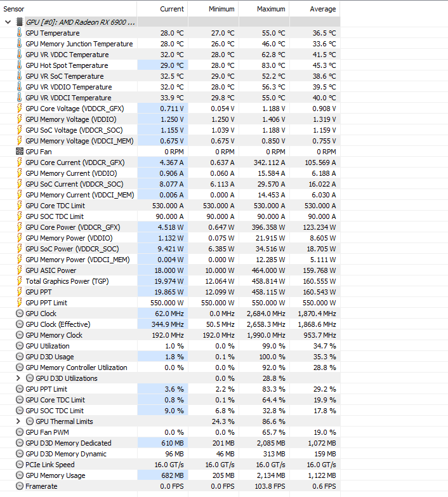
Task: Select the GPU SoC Current (VDDCR_SOC) label
Action: [x=74, y=184]
